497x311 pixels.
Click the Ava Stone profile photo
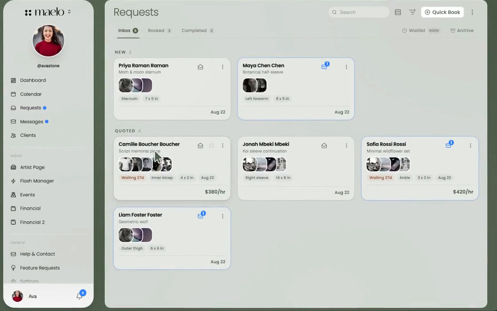pos(48,41)
